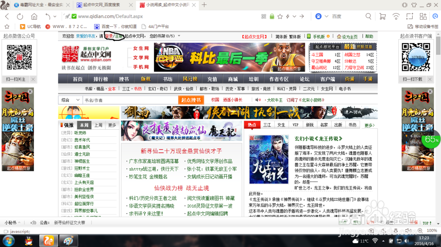Viewport: 441px width, 247px height.
Task: Open 更多 in the 热点 tab row
Action: (370, 125)
